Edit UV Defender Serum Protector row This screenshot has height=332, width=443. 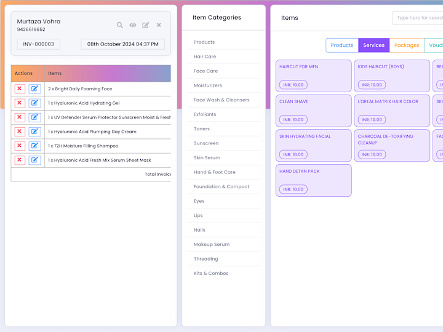(x=34, y=117)
